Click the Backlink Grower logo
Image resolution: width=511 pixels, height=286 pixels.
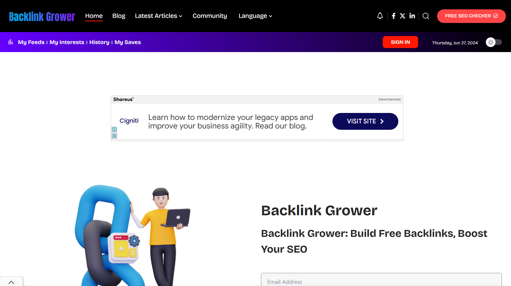(x=42, y=16)
